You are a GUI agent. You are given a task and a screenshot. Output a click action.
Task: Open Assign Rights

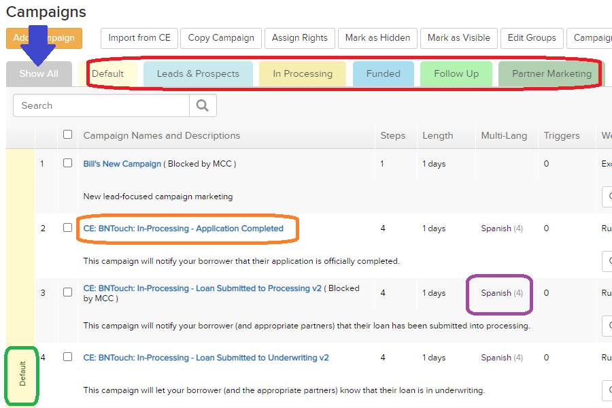click(300, 38)
